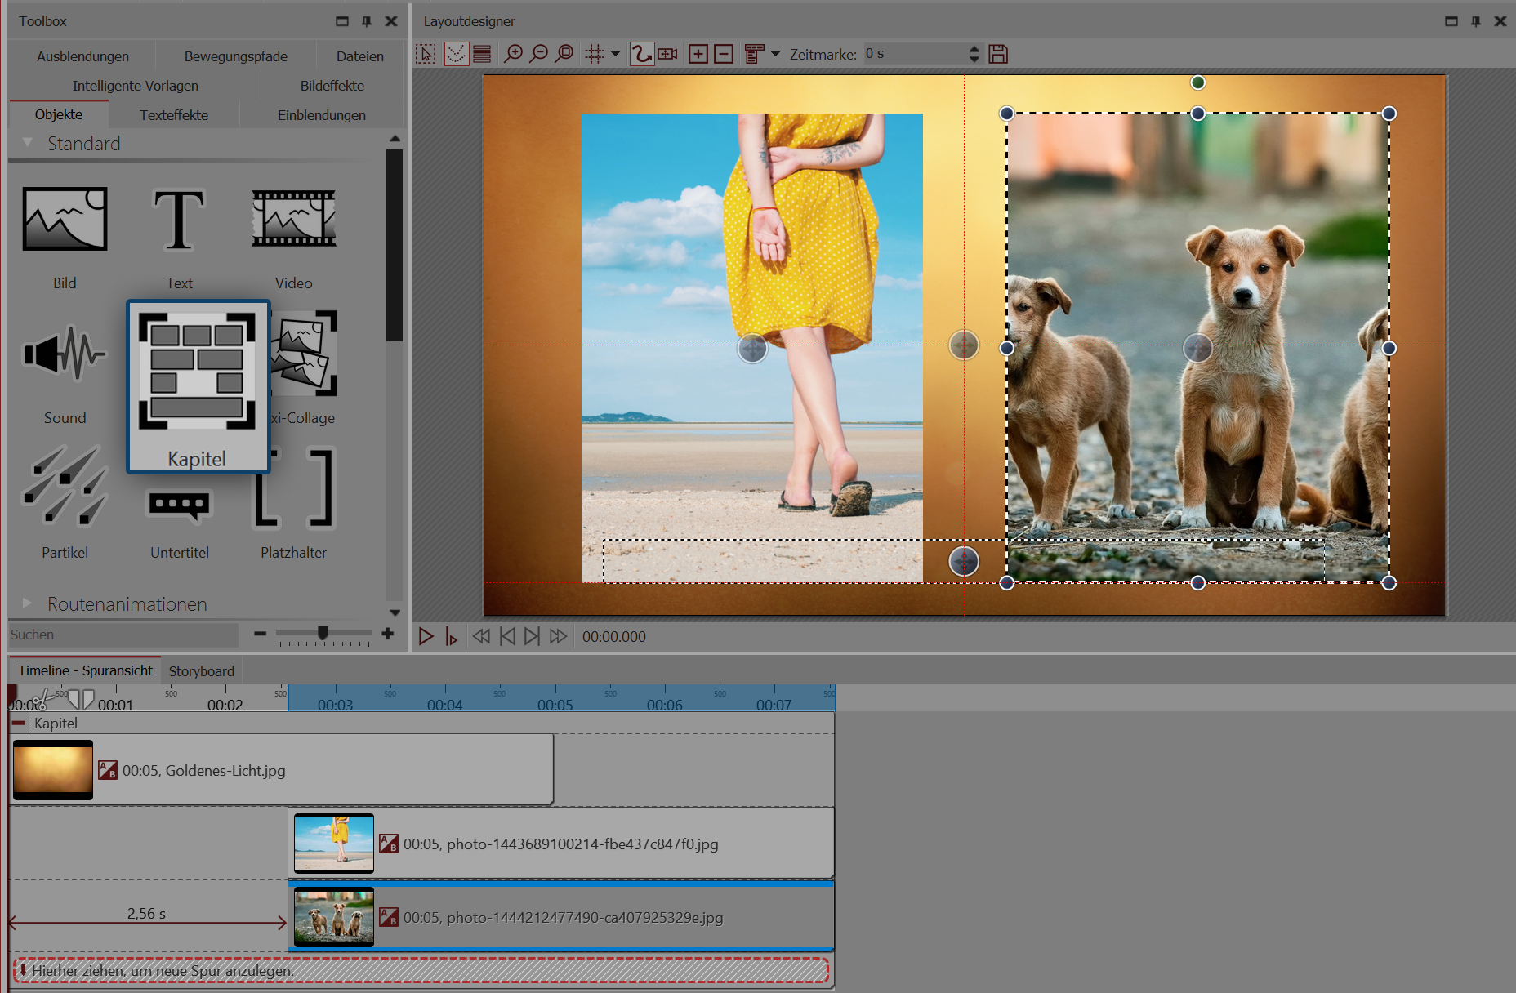Click the zoom out magnifier icon
This screenshot has width=1516, height=993.
pyautogui.click(x=538, y=54)
